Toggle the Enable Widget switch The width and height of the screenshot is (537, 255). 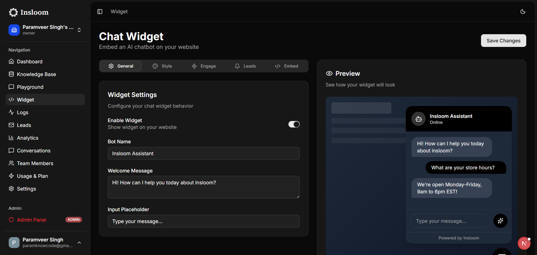point(294,124)
